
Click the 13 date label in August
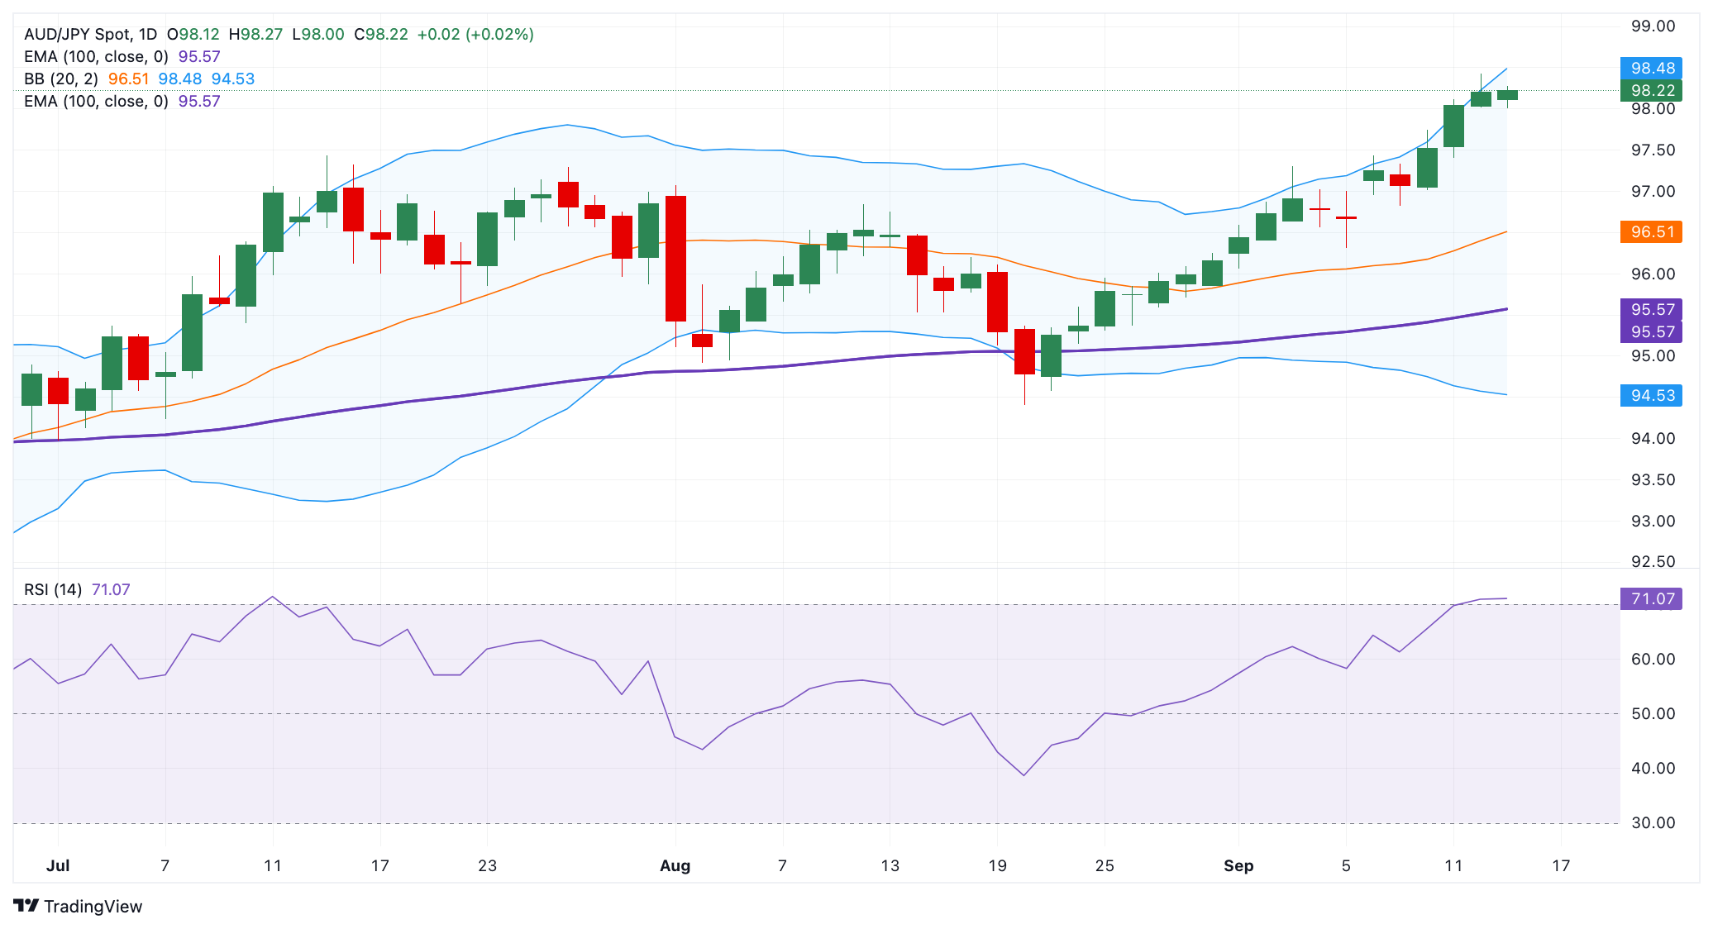[890, 866]
